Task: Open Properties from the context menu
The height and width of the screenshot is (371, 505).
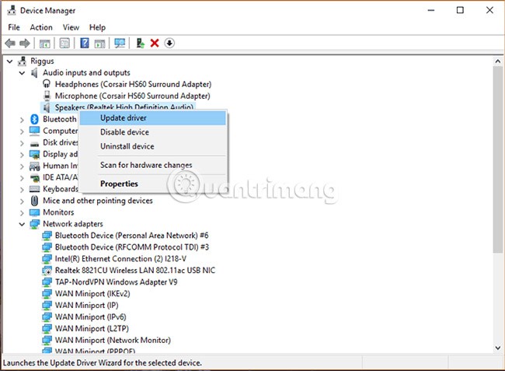Action: pos(119,184)
